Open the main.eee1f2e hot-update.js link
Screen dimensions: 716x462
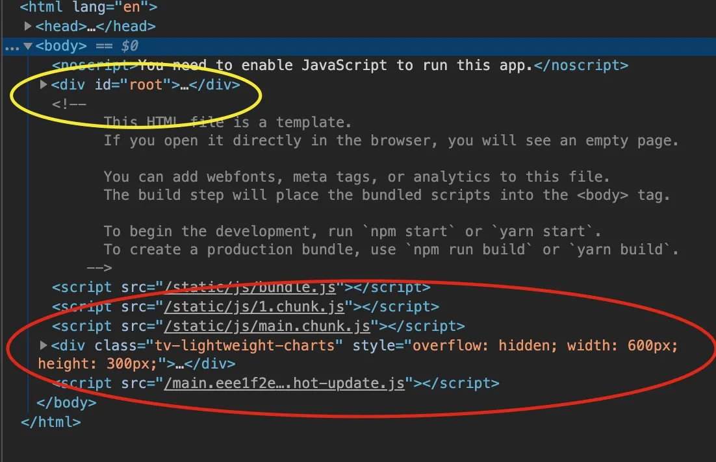click(x=284, y=383)
